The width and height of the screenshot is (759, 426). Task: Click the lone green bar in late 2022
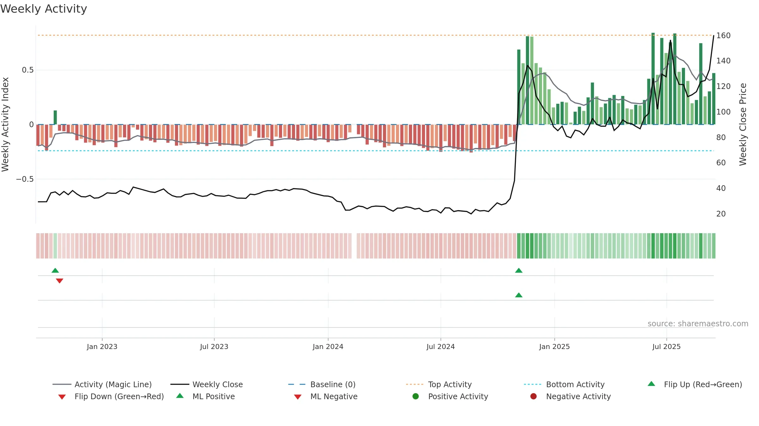(55, 117)
